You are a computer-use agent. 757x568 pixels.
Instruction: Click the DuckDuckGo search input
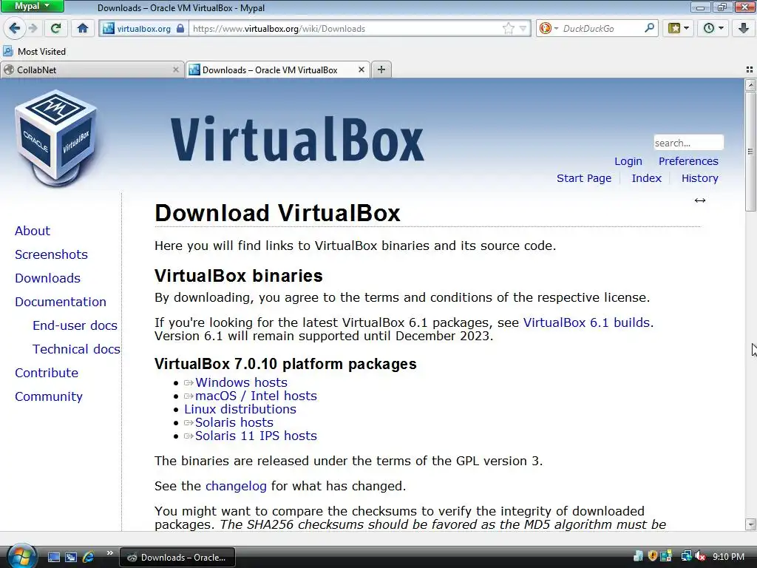(602, 29)
